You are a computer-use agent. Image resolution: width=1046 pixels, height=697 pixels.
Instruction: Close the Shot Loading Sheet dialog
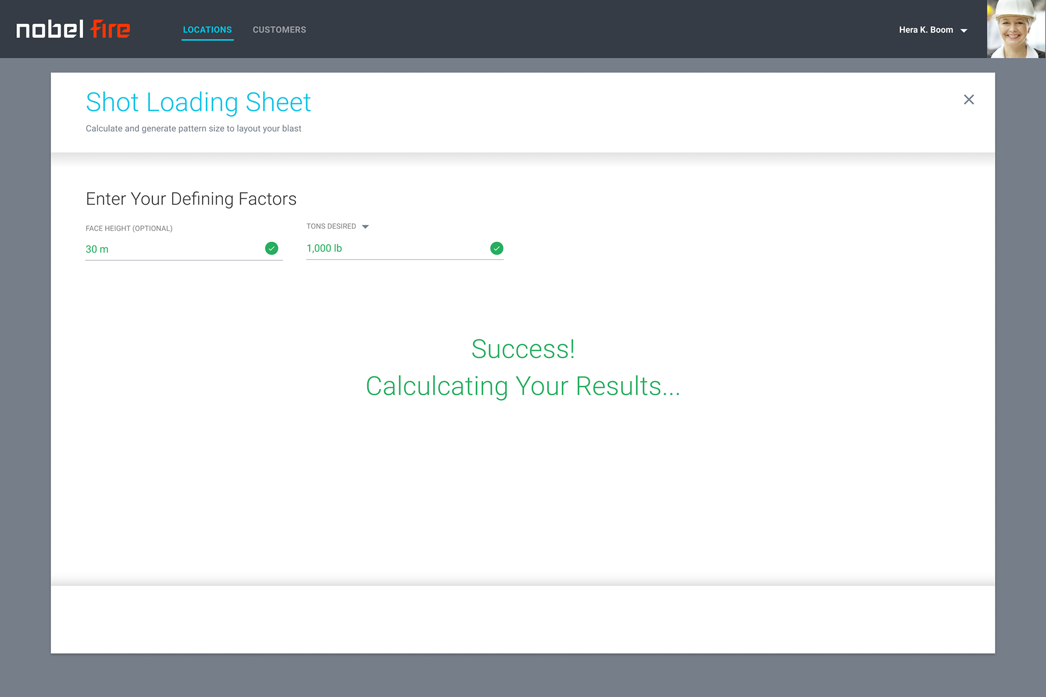click(x=969, y=100)
